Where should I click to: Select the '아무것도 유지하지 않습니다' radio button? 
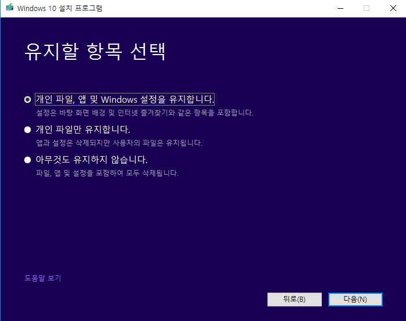point(27,160)
